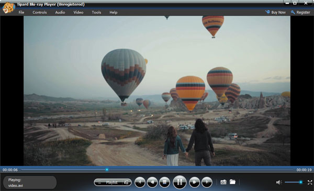
Task: Stop the video playback
Action: [x=165, y=182]
